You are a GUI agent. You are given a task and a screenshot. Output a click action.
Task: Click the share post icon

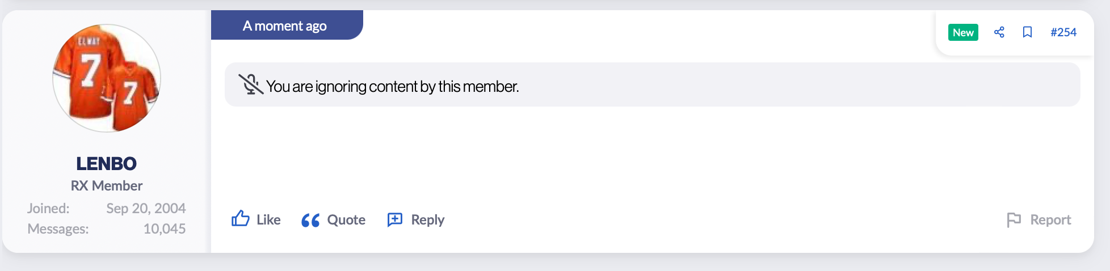click(x=999, y=32)
